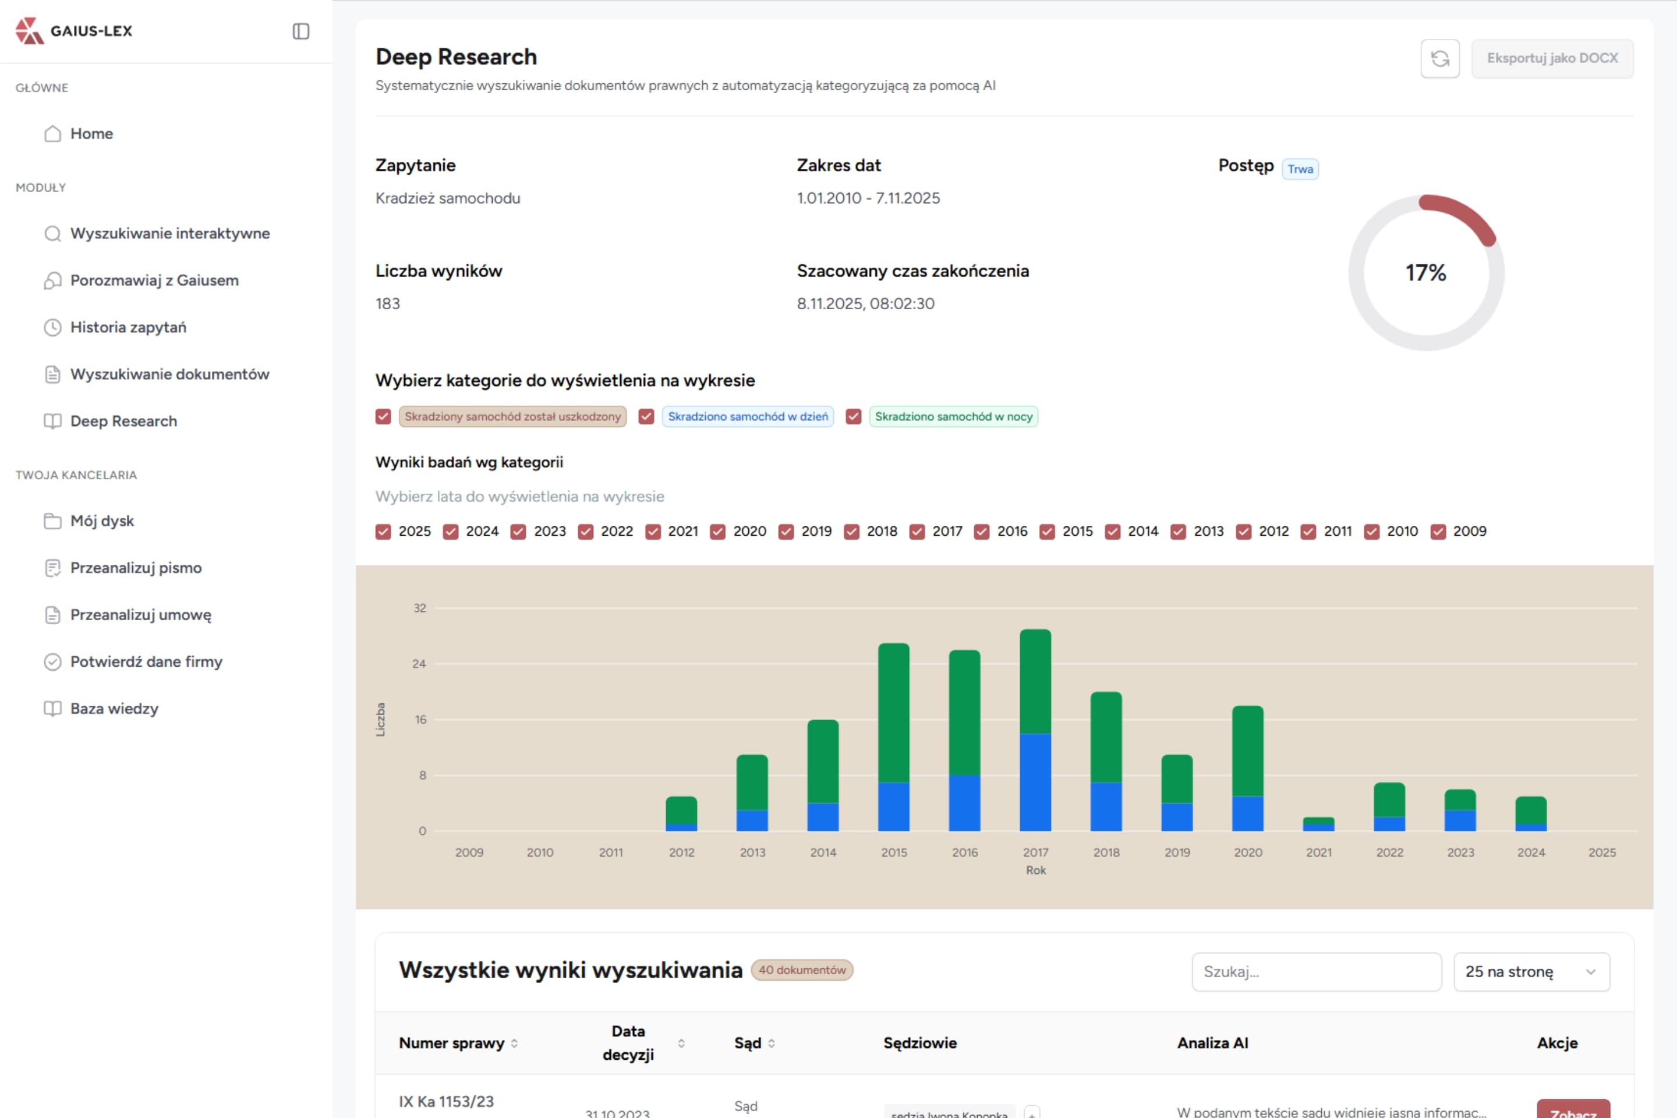Image resolution: width=1677 pixels, height=1118 pixels.
Task: Open Baza wiedzy in the sidebar
Action: pyautogui.click(x=114, y=708)
